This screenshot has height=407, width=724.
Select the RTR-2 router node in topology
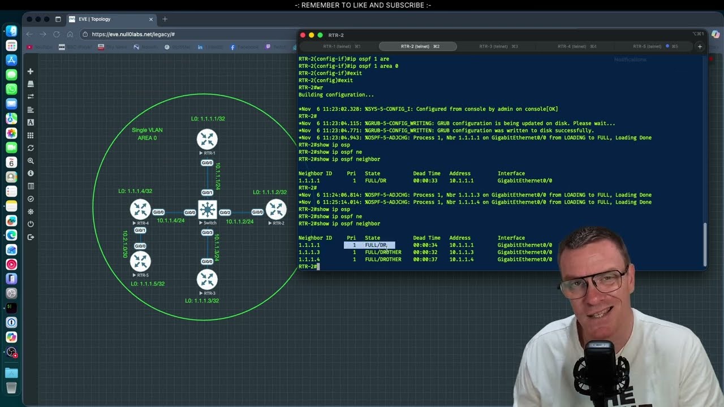(276, 209)
